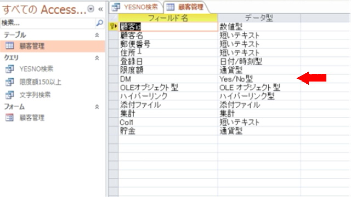Image resolution: width=351 pixels, height=197 pixels.
Task: Click the primary key row selector for 顧客id
Action: coord(114,27)
